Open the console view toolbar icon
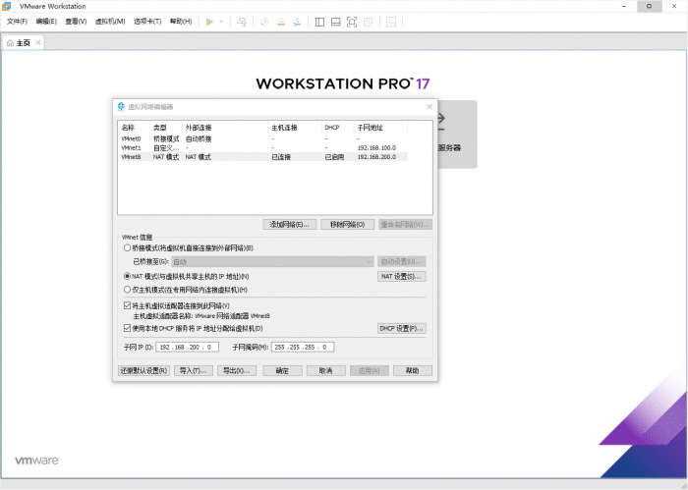This screenshot has width=688, height=490. (x=391, y=21)
